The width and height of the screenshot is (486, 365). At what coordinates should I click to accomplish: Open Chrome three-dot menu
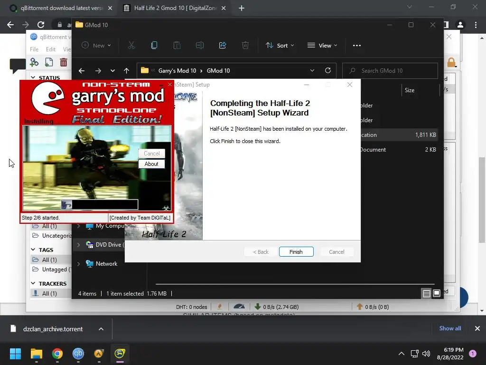tap(476, 25)
